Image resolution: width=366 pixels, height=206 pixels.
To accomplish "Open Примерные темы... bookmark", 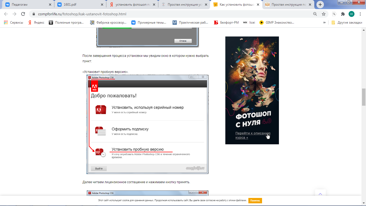I will [149, 23].
